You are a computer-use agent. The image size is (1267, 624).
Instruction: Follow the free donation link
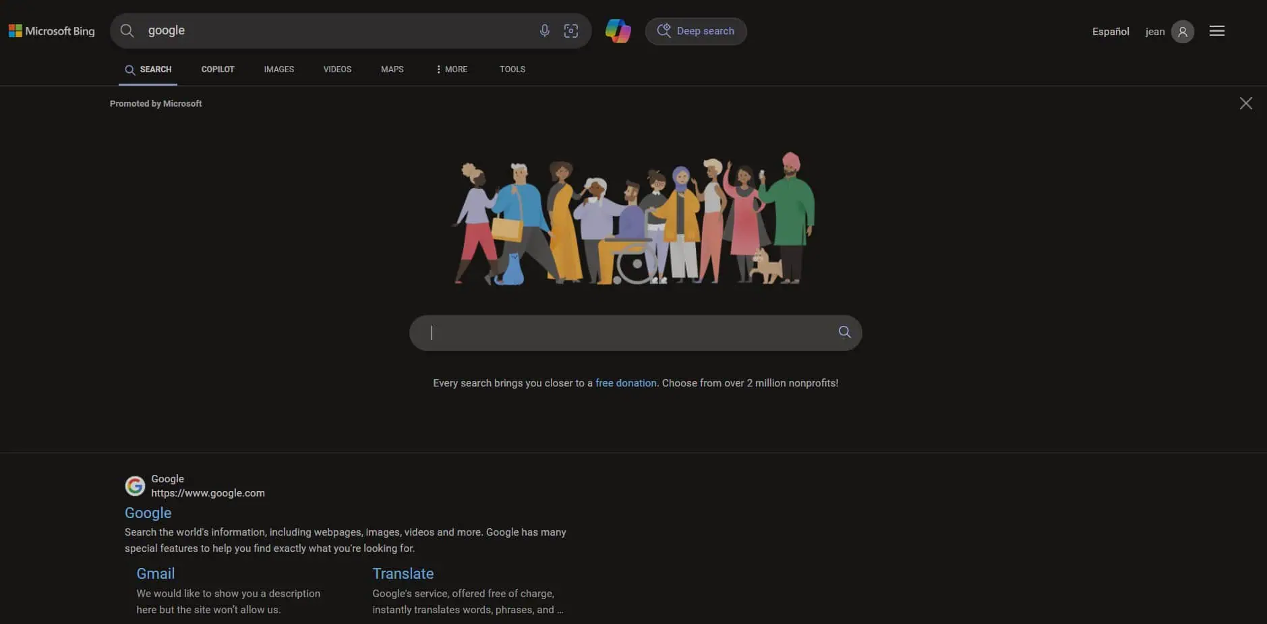626,383
